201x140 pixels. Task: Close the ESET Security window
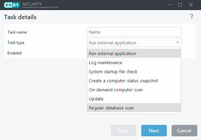(x=191, y=5)
